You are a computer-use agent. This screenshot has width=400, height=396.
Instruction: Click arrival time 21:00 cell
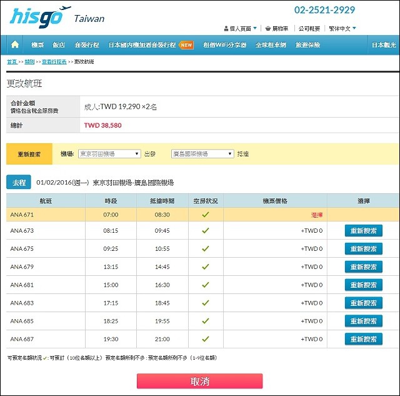coord(162,339)
